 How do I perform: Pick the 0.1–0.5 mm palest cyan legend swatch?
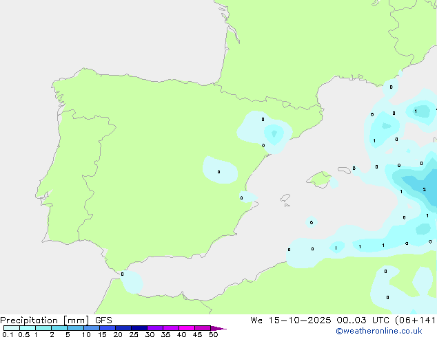(x=12, y=328)
